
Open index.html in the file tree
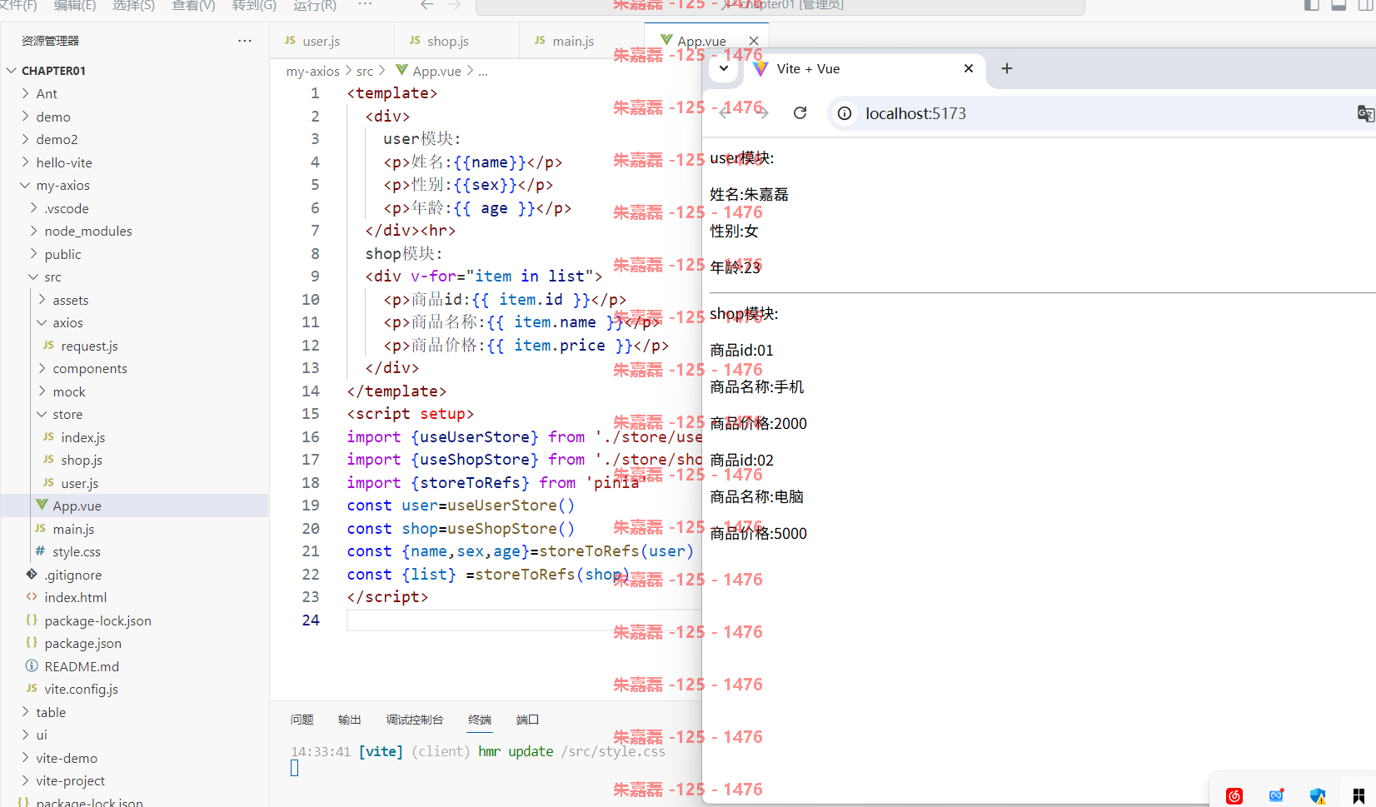pos(75,597)
